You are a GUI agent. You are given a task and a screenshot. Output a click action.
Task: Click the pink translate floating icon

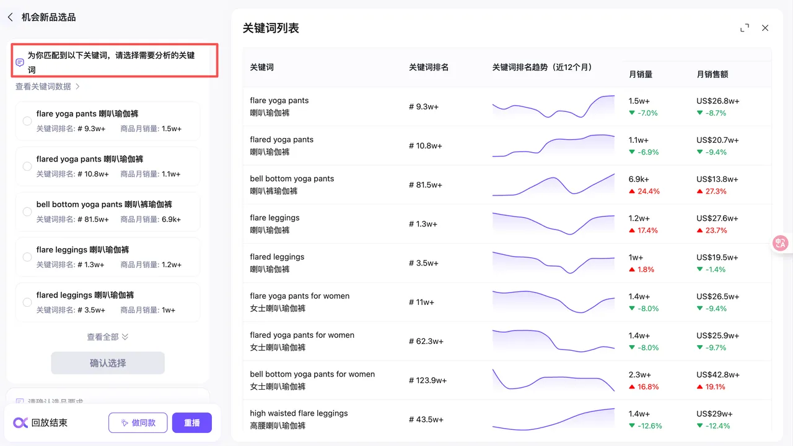(781, 243)
